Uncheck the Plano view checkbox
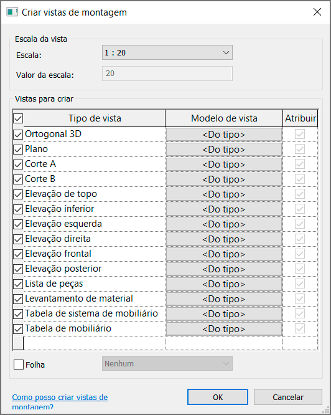331x415 pixels. click(18, 150)
